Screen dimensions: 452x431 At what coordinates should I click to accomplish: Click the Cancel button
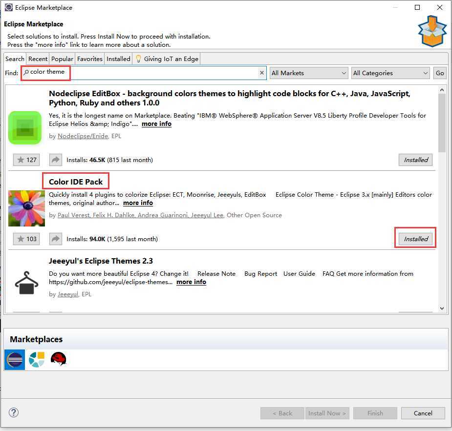click(423, 413)
